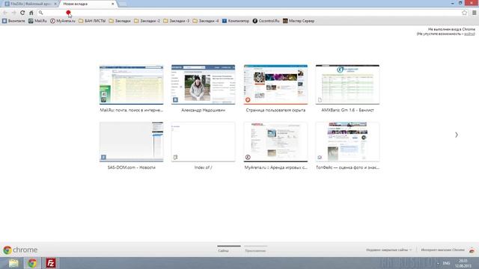Image resolution: width=479 pixels, height=269 pixels.
Task: Expand Недавно закрытые сайты dropdown
Action: coord(389,250)
